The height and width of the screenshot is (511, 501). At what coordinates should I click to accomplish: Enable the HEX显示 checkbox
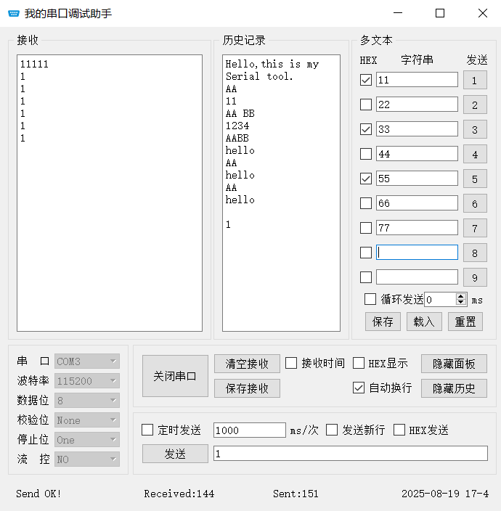359,363
